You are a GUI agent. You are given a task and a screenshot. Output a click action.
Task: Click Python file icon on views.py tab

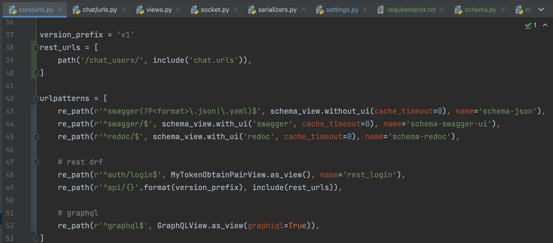[140, 10]
